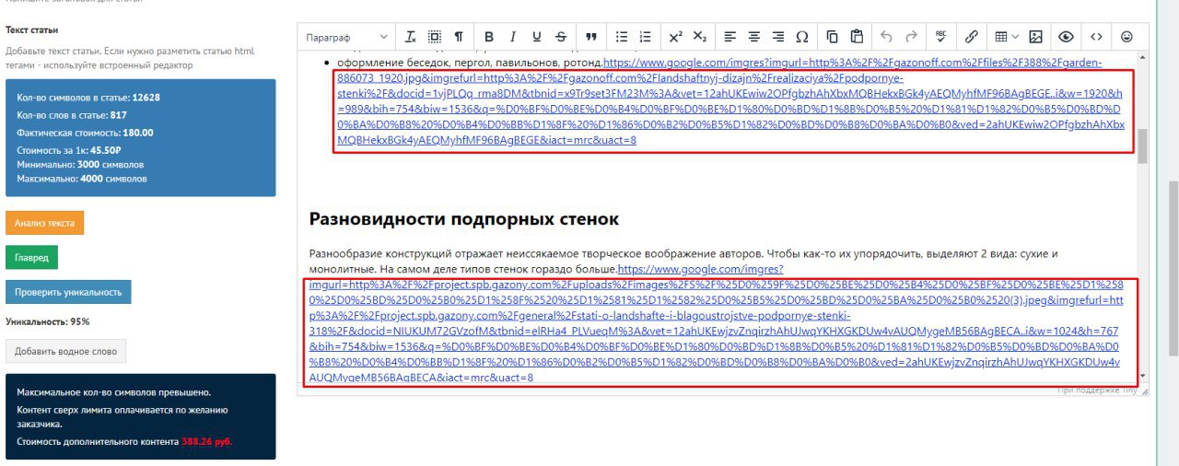Insert special character (Omega icon)

[x=801, y=37]
